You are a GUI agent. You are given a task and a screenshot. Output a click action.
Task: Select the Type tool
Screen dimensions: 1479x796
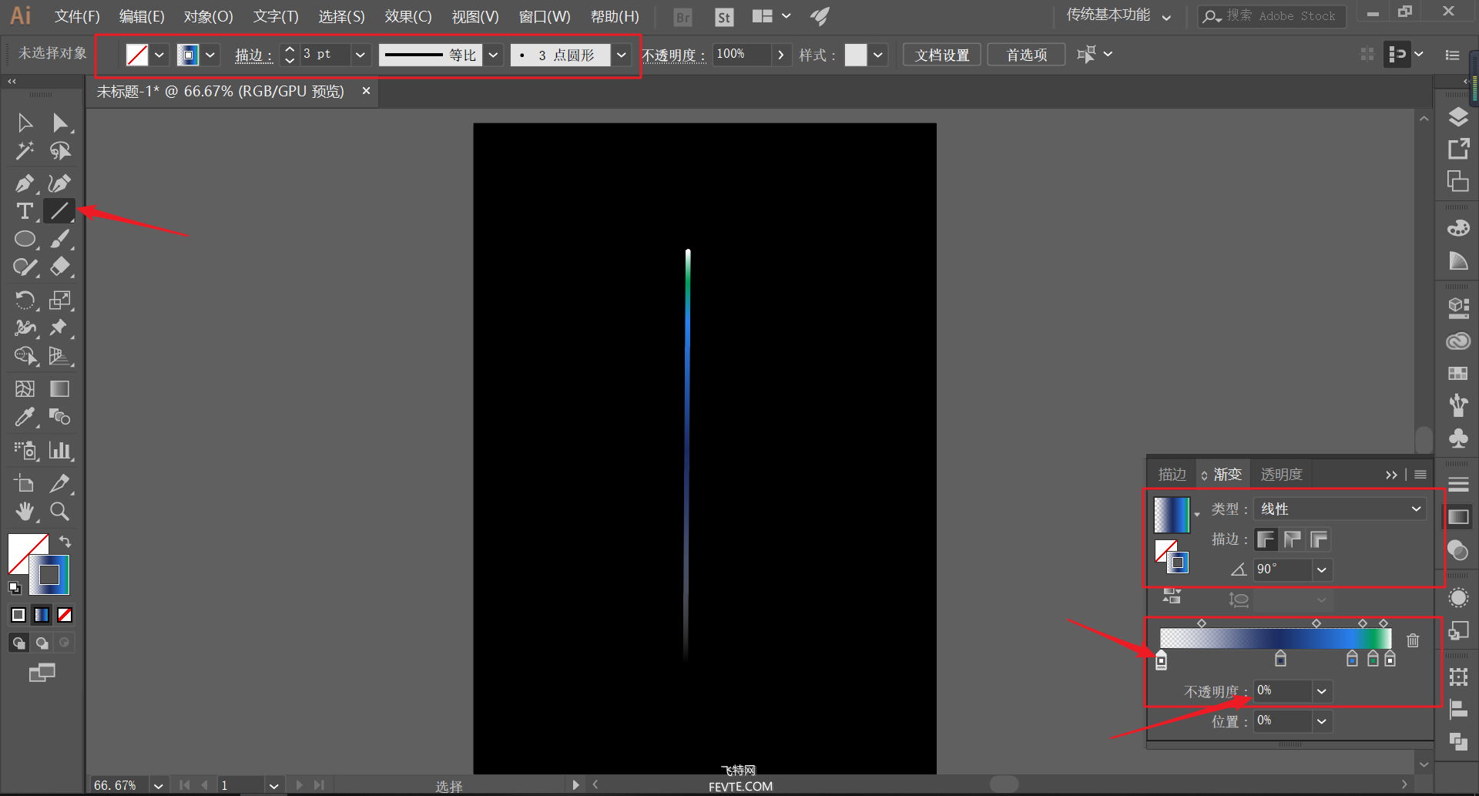coord(25,210)
